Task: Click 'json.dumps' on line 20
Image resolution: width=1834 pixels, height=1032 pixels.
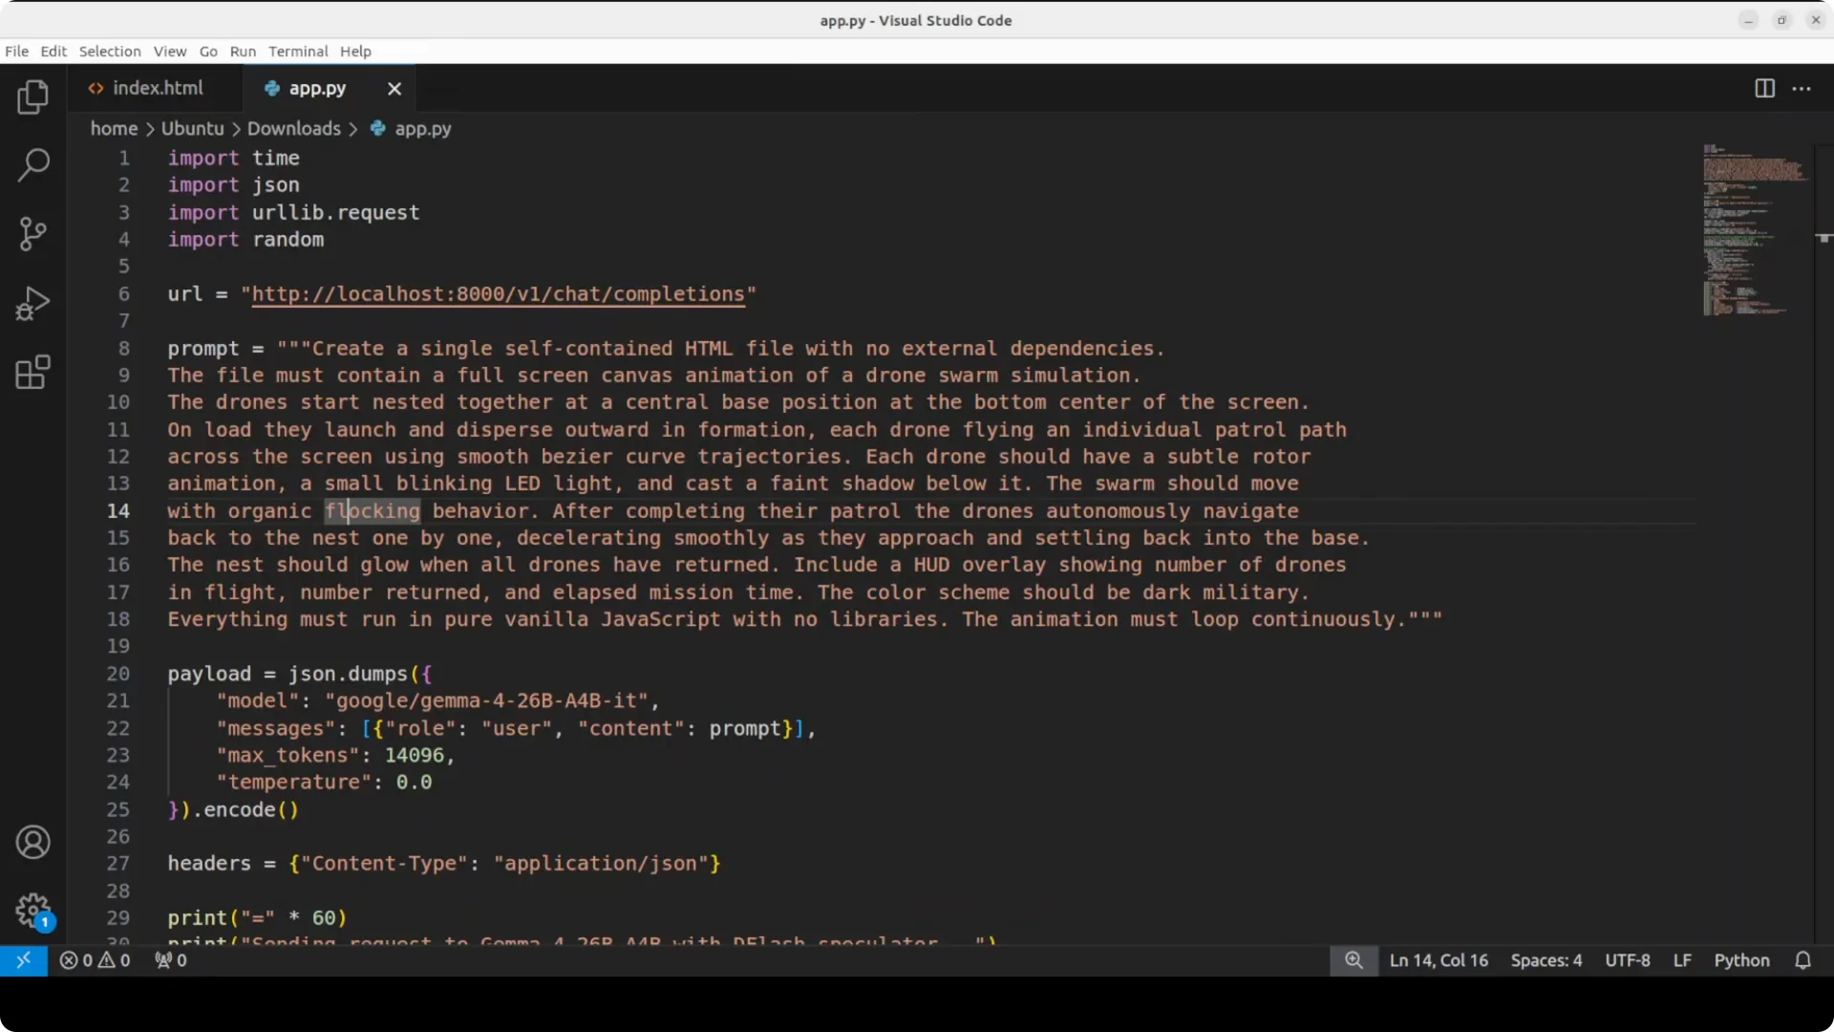Action: coord(348,675)
